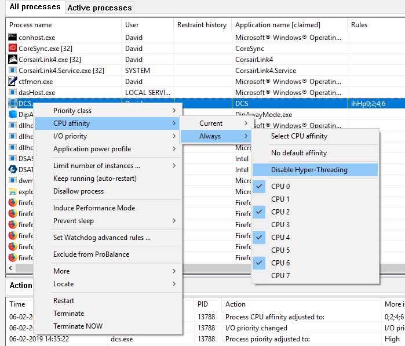This screenshot has height=346, width=405.
Task: Toggle CPU 2 affinity checkbox
Action: click(259, 212)
